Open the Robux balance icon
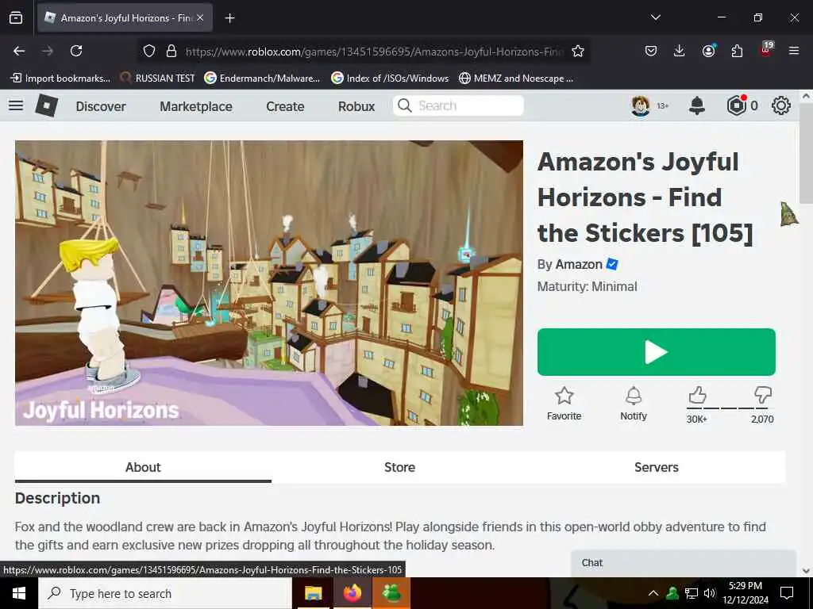813x609 pixels. [x=736, y=105]
